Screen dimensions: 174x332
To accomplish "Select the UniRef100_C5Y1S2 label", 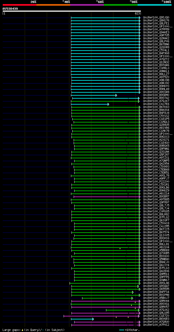I will (156, 116).
